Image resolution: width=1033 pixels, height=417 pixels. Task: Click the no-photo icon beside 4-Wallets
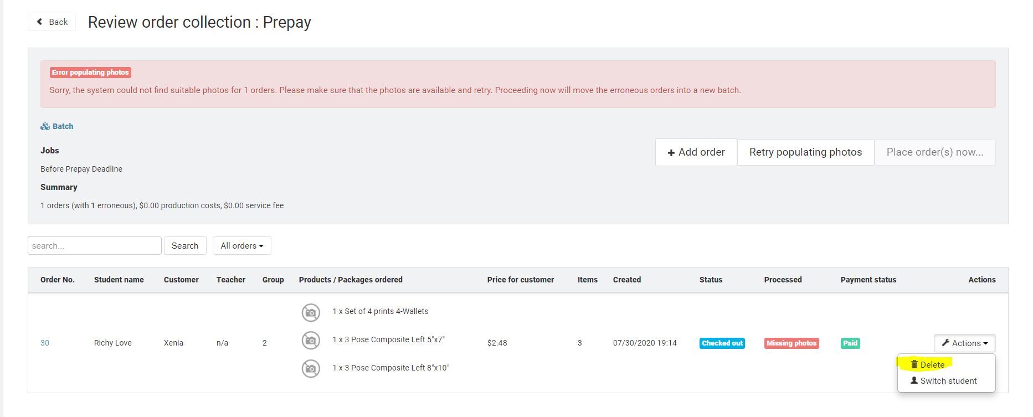pos(311,312)
